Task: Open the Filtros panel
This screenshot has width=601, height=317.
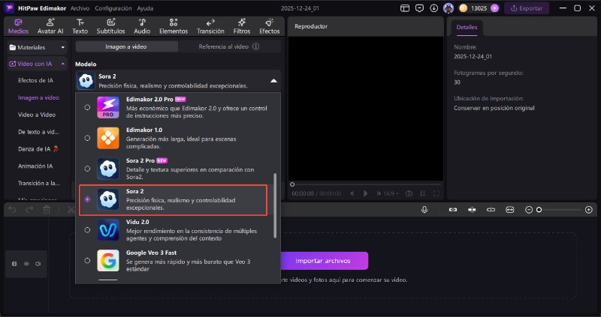Action: (241, 25)
